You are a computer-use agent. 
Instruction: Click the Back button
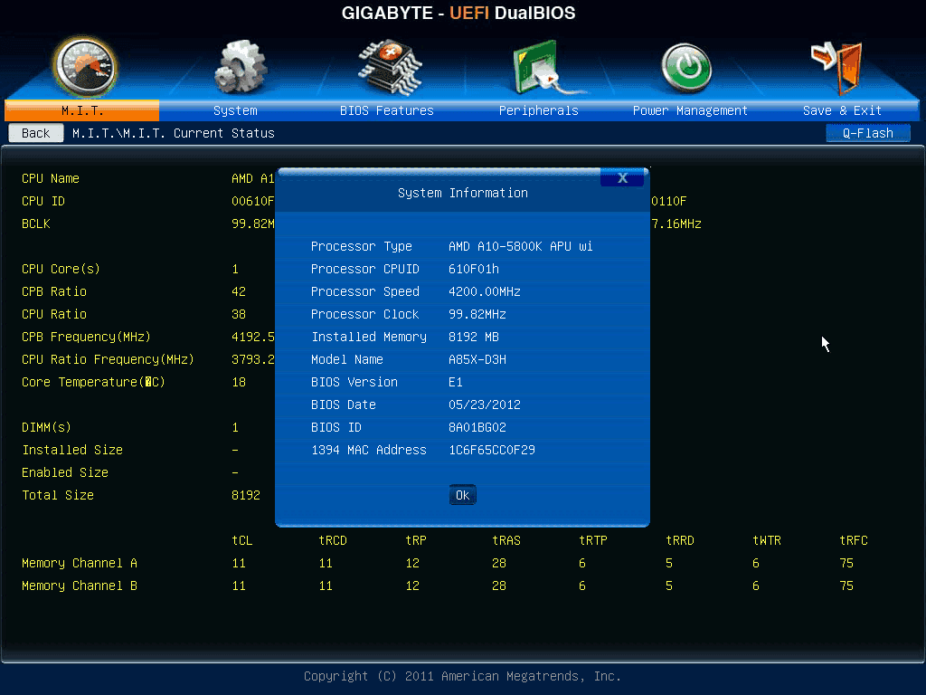click(36, 133)
